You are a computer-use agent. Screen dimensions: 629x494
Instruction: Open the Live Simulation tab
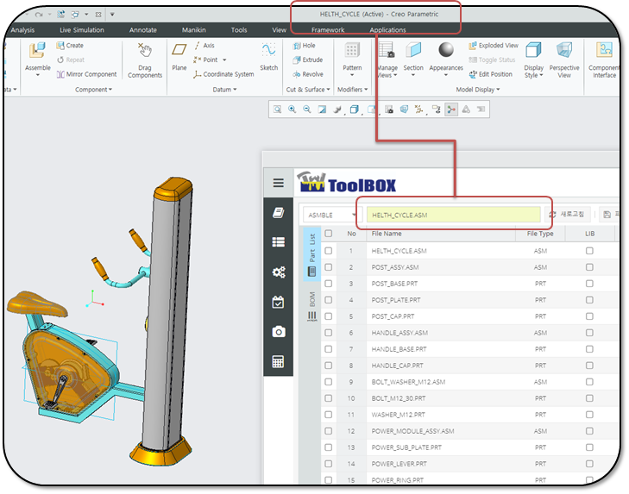pos(82,30)
